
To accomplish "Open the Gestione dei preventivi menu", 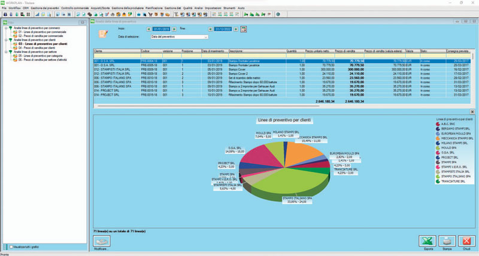I will click(x=45, y=8).
